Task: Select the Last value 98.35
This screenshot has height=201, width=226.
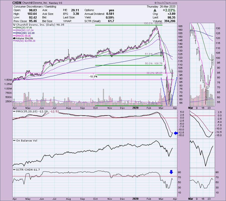Action: [x=171, y=17]
